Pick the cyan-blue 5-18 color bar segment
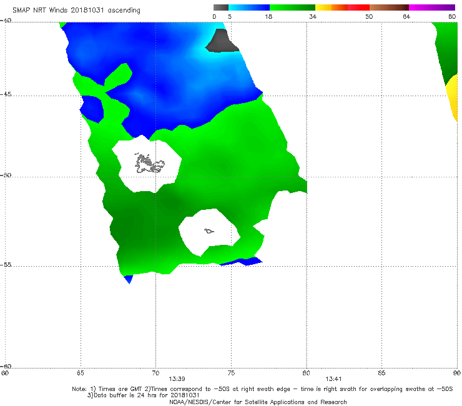 click(x=249, y=7)
